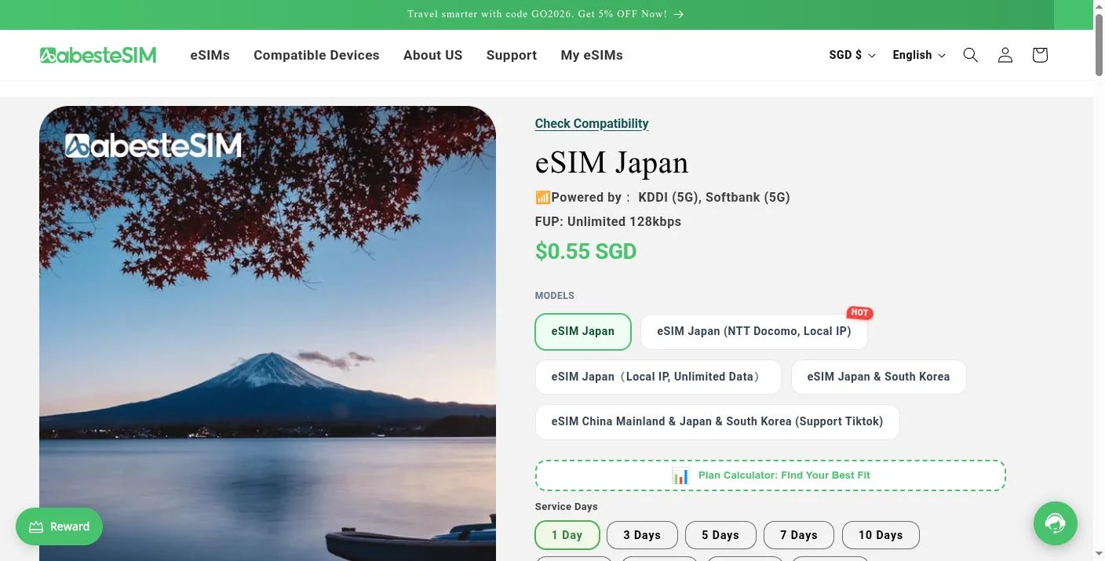
Task: Open the search magnifier icon
Action: (x=971, y=55)
